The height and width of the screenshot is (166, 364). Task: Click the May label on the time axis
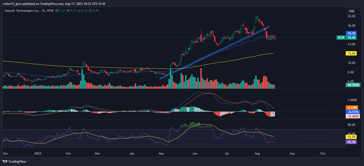click(161, 154)
